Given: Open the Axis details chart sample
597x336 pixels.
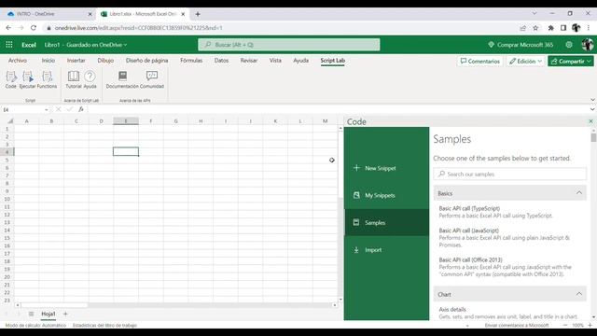Looking at the screenshot, I should click(x=510, y=313).
